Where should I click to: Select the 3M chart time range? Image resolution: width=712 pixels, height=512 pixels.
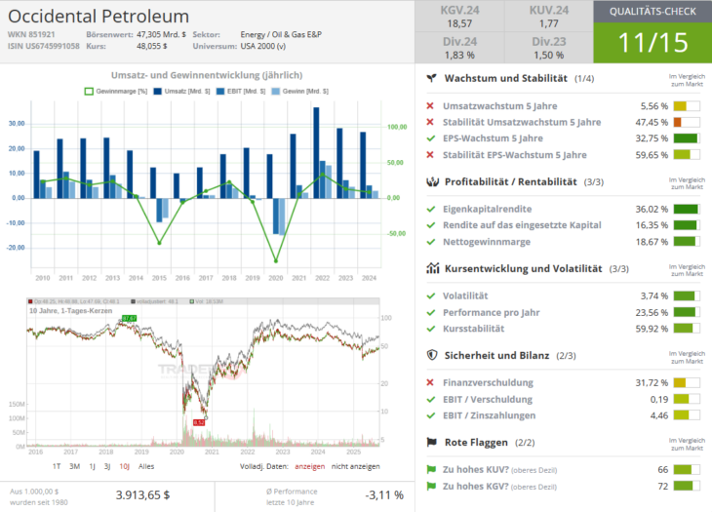[74, 466]
